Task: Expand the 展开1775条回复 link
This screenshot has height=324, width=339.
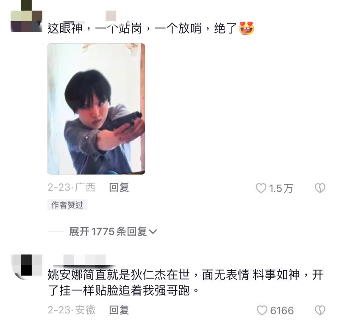Action: [x=113, y=231]
